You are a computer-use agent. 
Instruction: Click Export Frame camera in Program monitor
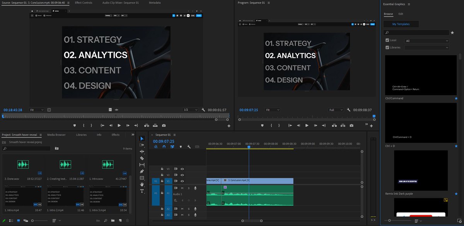351,126
